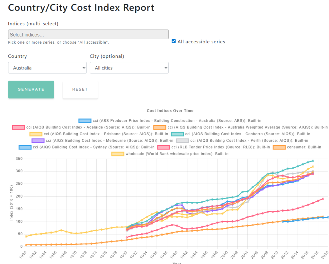Expand the Select indices multi-select field
The width and height of the screenshot is (329, 264).
click(x=88, y=34)
